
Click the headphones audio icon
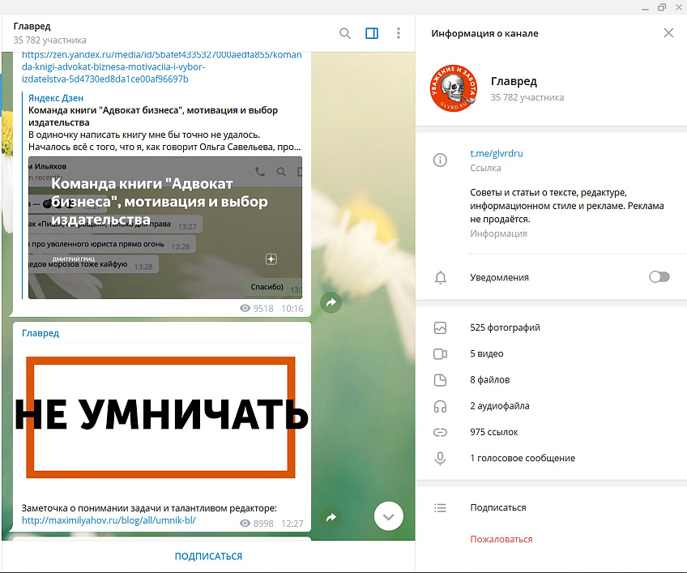point(441,406)
